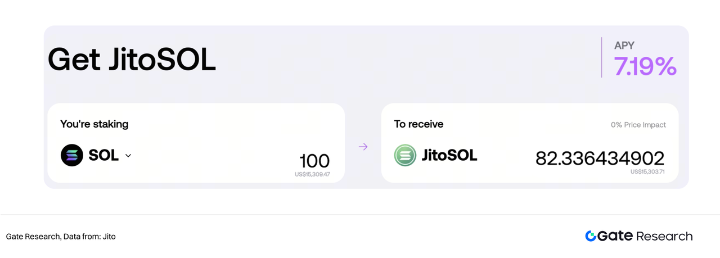Click the US$15,309.47 staking value

[x=312, y=174]
